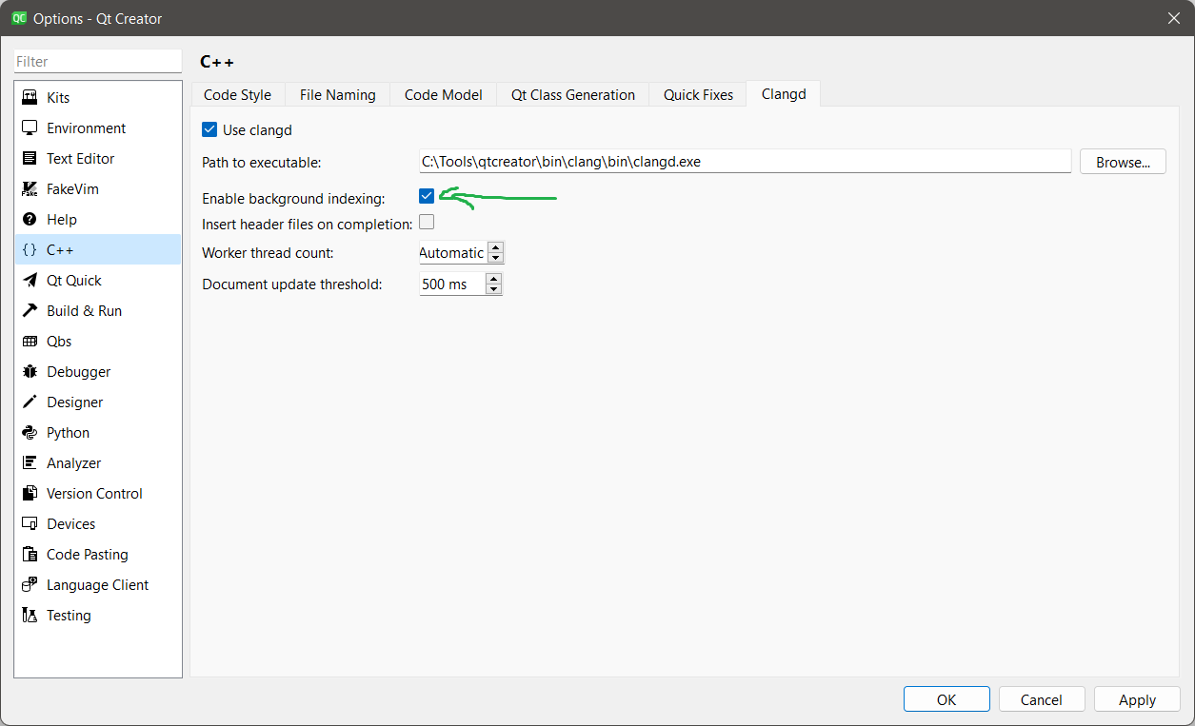Uncheck the Use clangd checkbox
Screen dimensions: 1195x726
click(209, 129)
